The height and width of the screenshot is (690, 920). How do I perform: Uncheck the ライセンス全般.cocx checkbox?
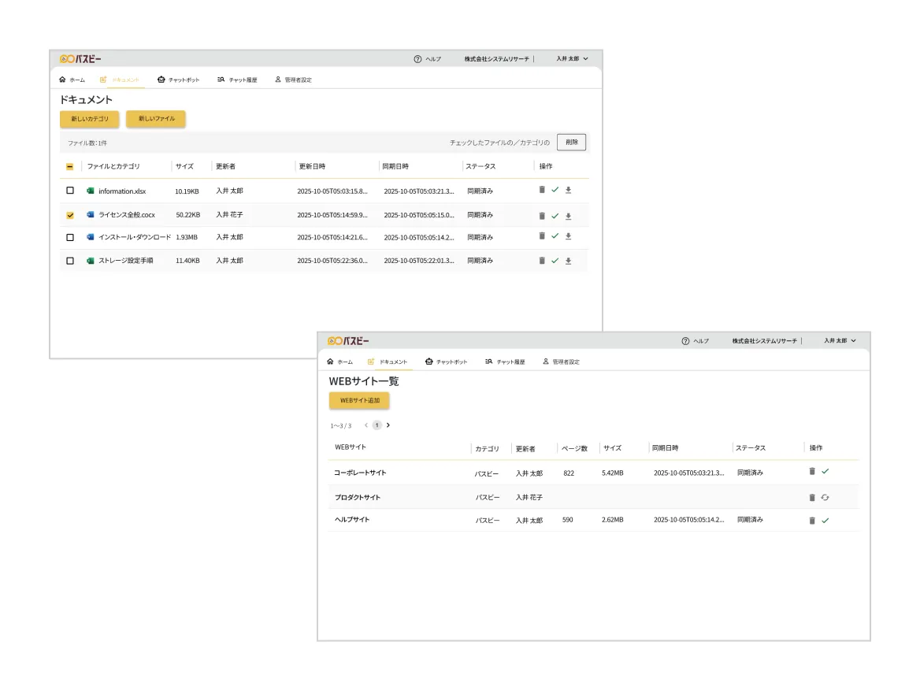70,215
